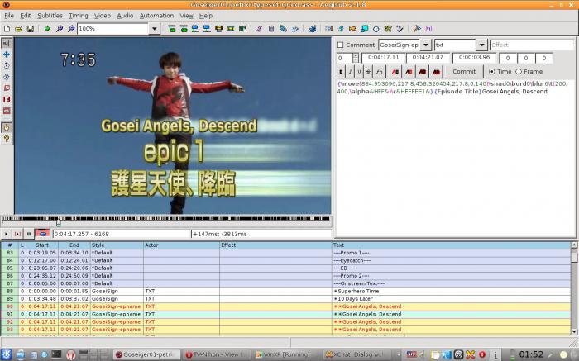This screenshot has width=579, height=361.
Task: Open the Attachments paperclip icon
Action: coord(283,28)
